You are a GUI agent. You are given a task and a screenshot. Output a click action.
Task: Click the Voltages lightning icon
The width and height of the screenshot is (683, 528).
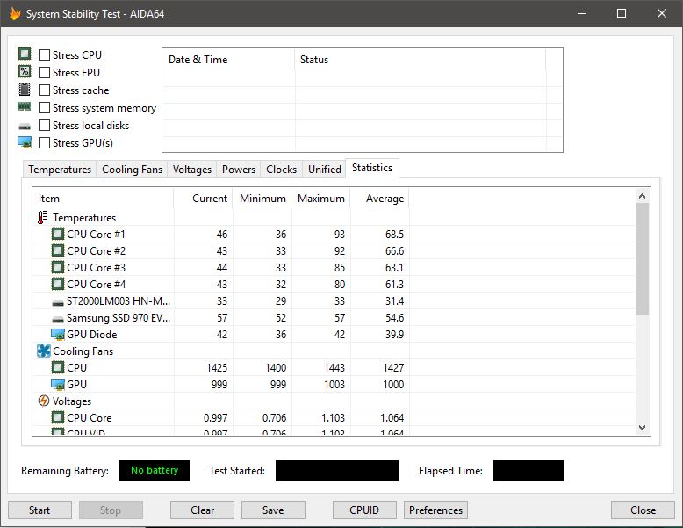tap(44, 401)
